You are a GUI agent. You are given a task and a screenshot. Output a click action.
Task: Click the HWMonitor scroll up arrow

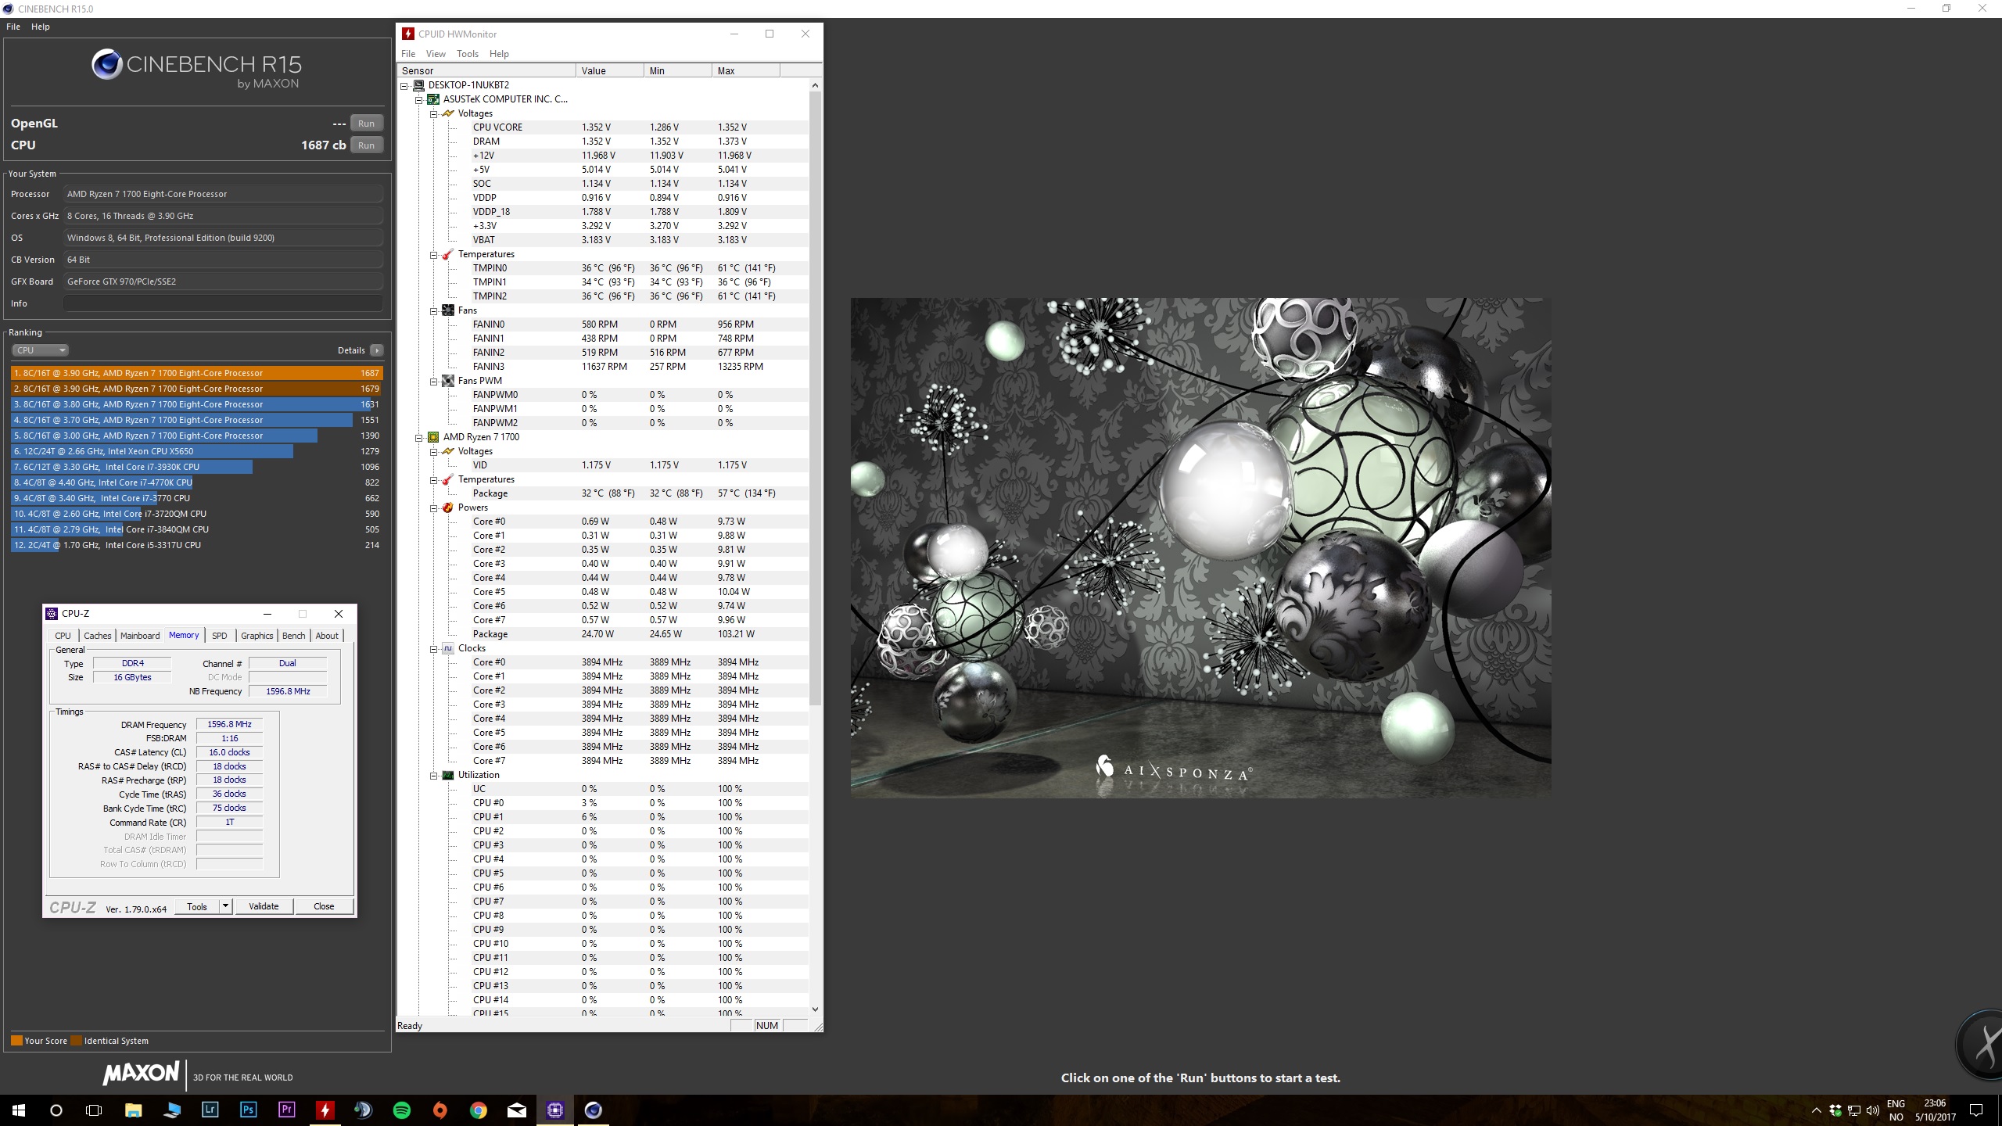pos(815,85)
